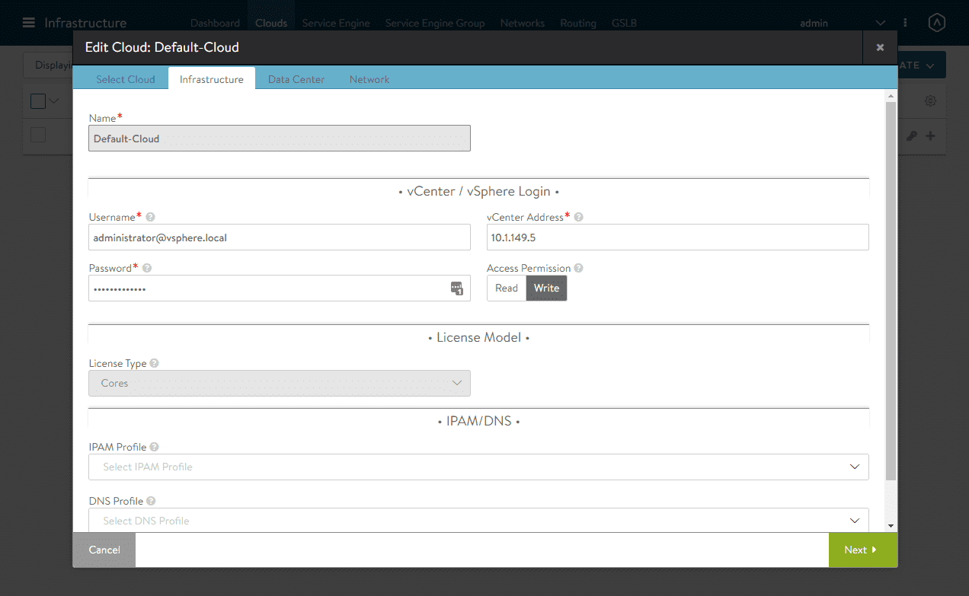The width and height of the screenshot is (969, 596).
Task: Click the Create button behind the dialog
Action: click(921, 65)
